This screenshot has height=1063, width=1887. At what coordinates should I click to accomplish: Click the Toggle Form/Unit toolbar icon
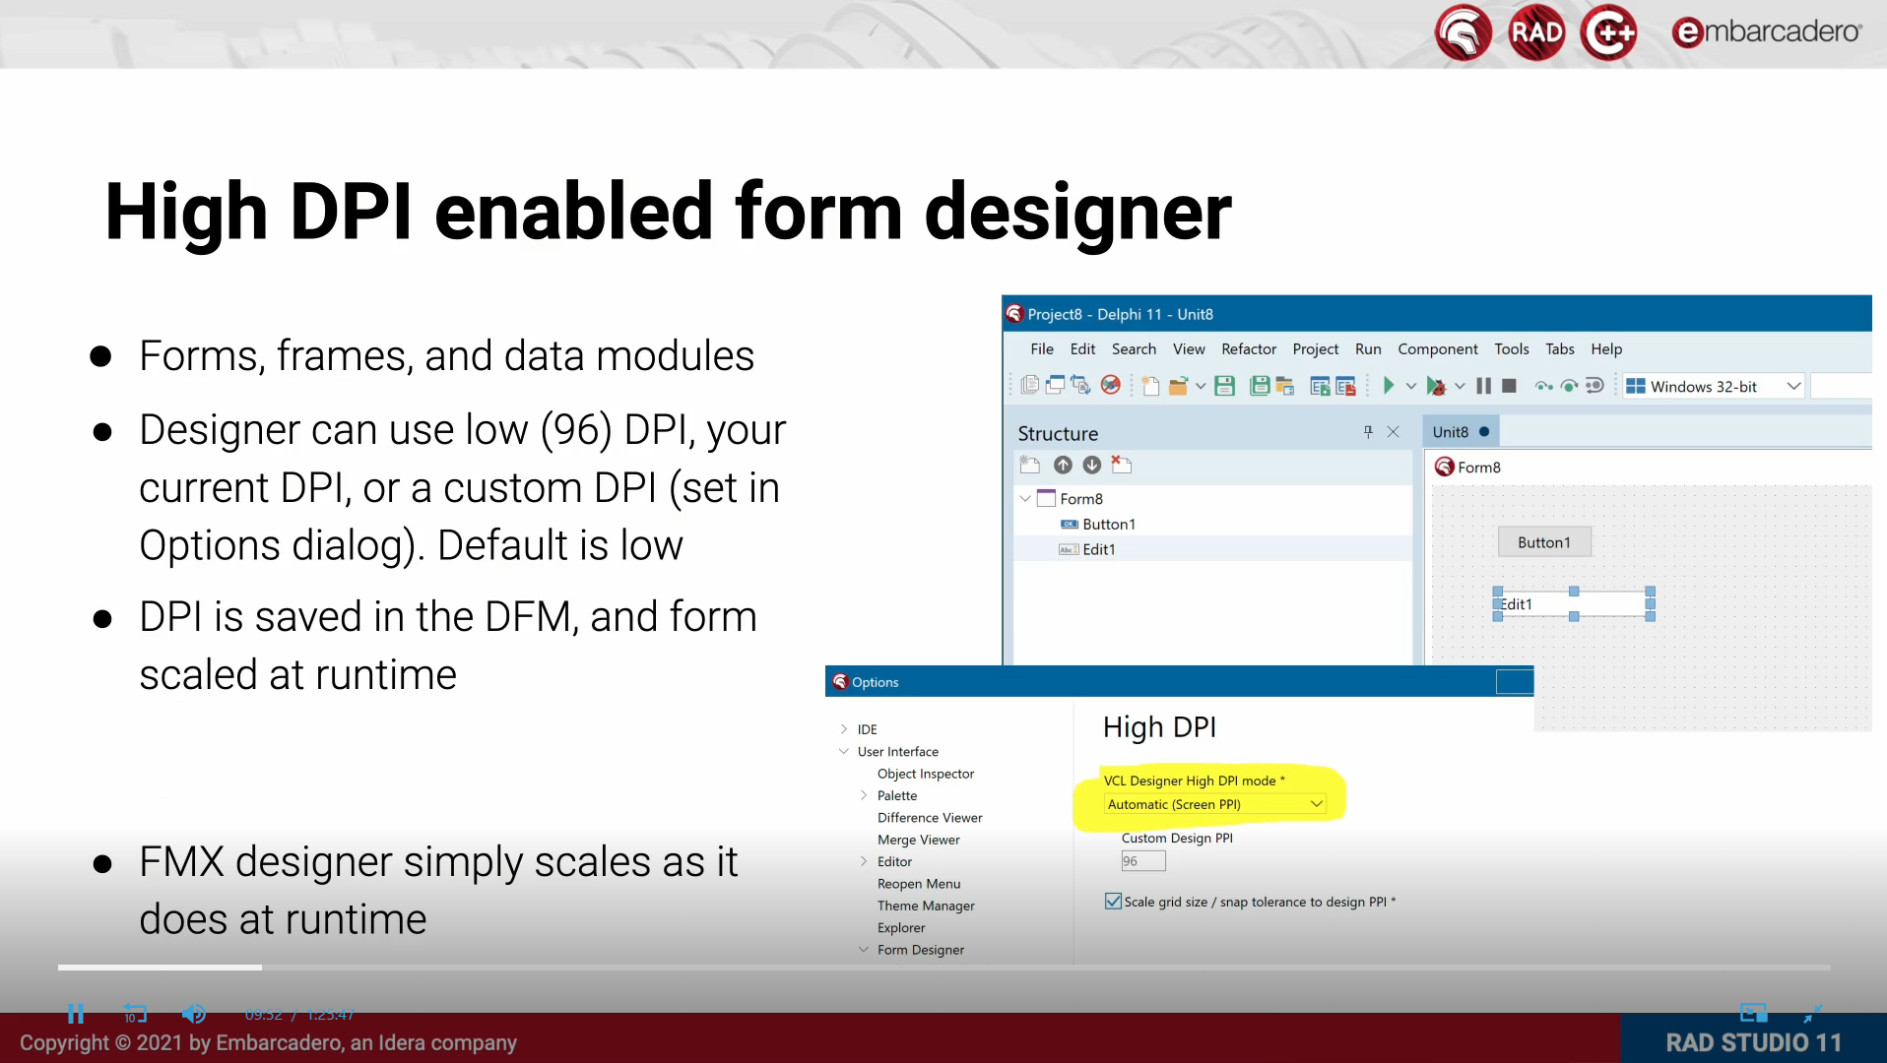(x=1080, y=385)
